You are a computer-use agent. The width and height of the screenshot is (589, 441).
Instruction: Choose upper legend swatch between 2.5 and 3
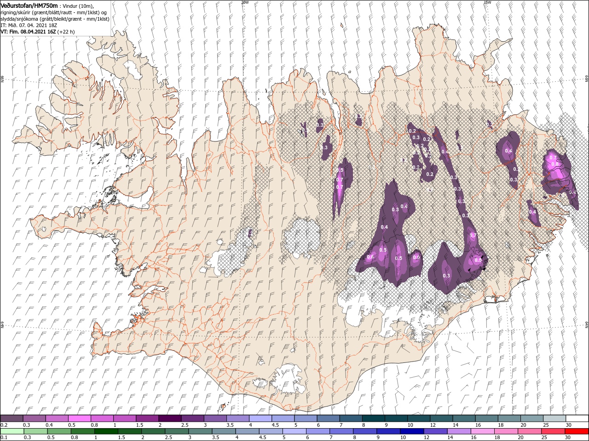coord(192,418)
